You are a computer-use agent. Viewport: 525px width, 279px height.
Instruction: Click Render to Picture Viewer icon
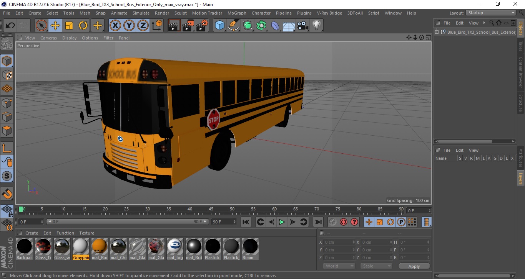pos(188,26)
